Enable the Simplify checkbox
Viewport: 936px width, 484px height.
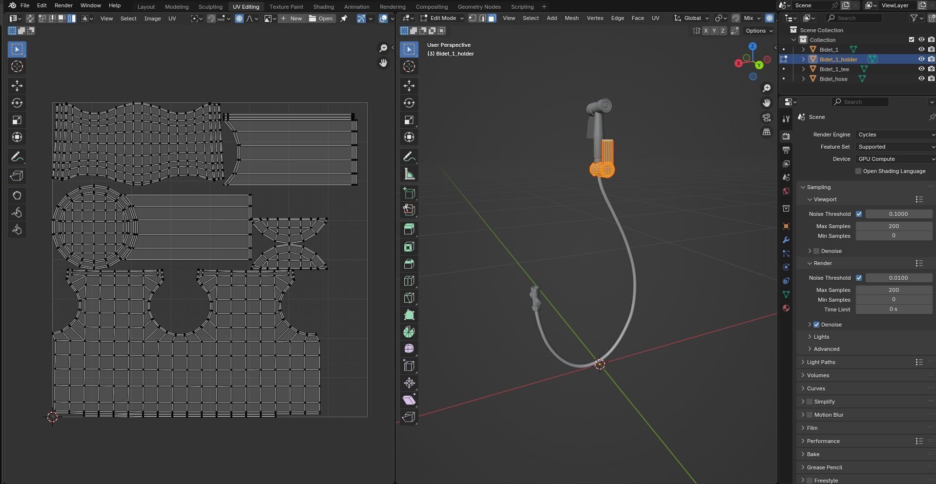click(810, 402)
